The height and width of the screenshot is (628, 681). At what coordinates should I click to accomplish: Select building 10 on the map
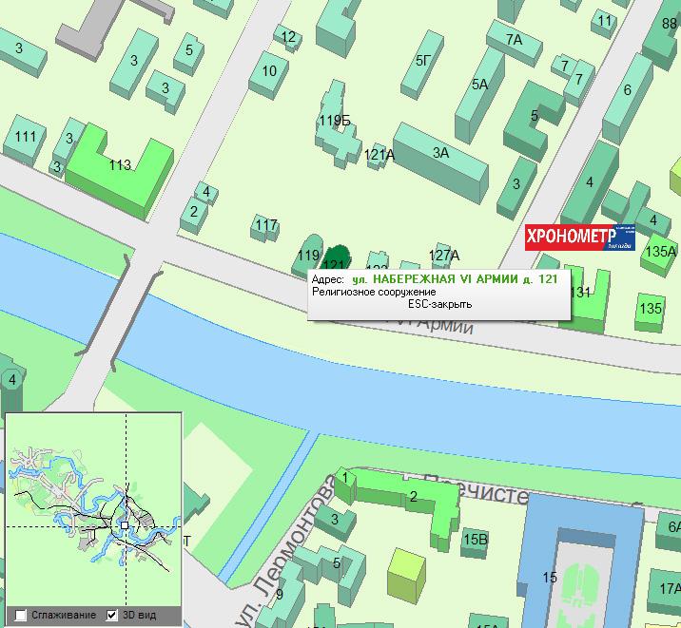click(x=269, y=72)
